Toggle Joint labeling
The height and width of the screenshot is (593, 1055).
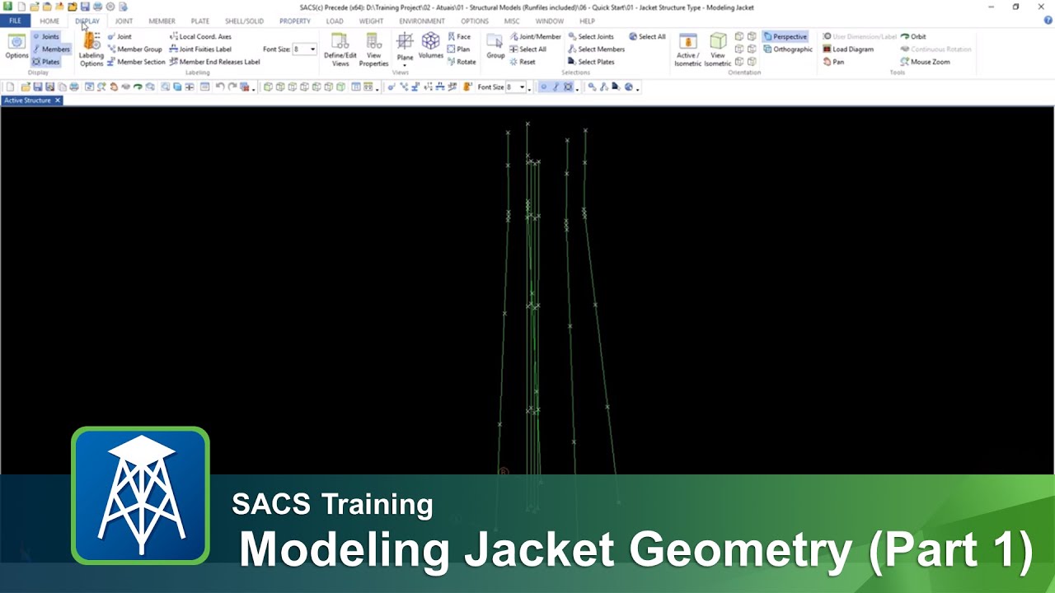(x=120, y=36)
